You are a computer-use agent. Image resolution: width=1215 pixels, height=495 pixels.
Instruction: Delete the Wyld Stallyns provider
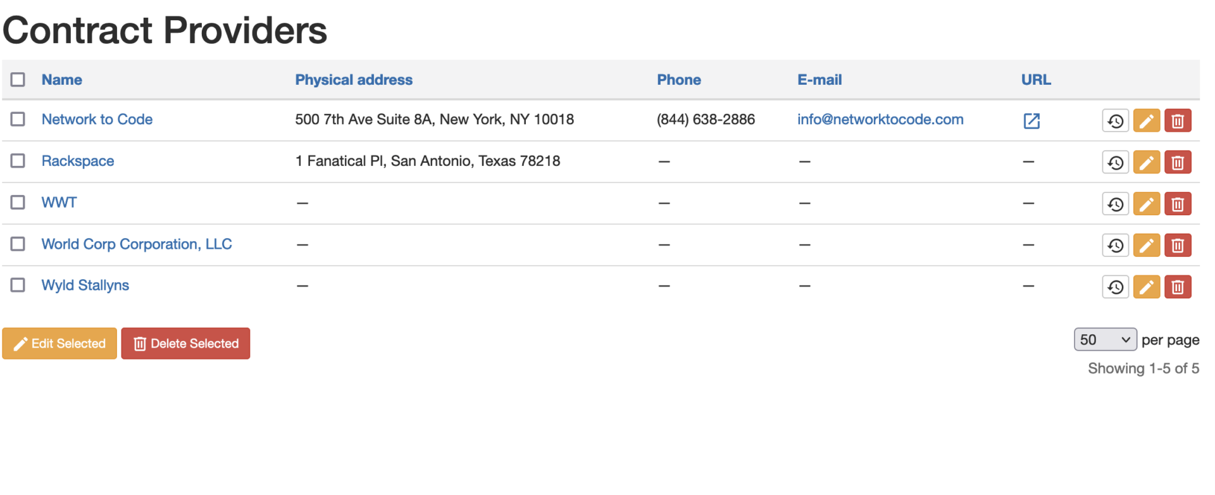coord(1178,287)
